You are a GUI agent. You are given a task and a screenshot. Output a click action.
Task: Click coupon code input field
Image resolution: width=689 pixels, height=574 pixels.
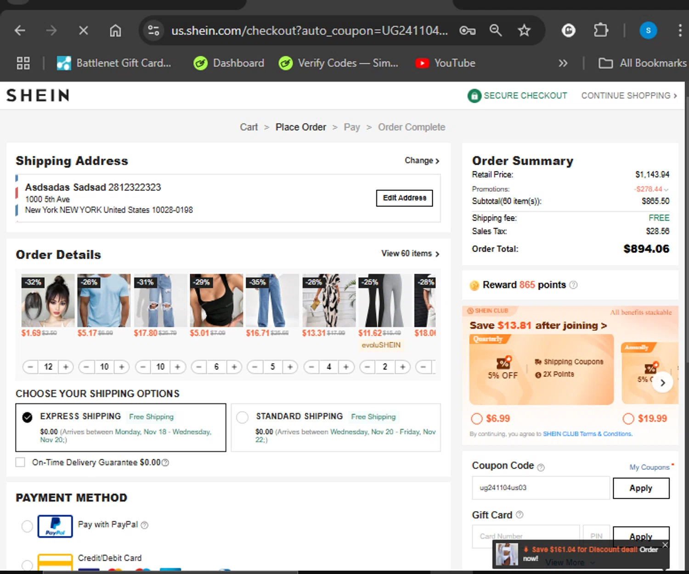pos(541,488)
